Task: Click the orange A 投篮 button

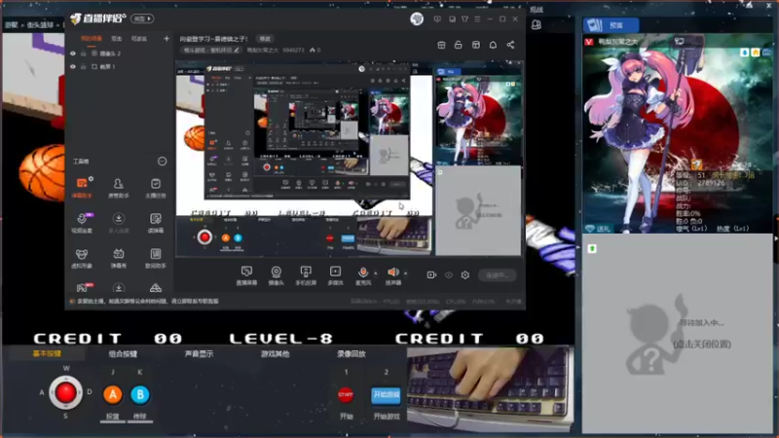Action: pyautogui.click(x=113, y=395)
